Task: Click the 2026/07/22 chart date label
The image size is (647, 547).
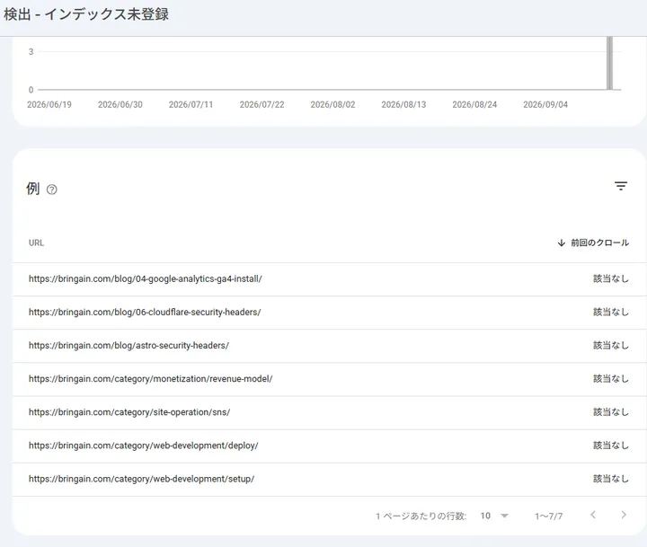Action: pyautogui.click(x=262, y=105)
